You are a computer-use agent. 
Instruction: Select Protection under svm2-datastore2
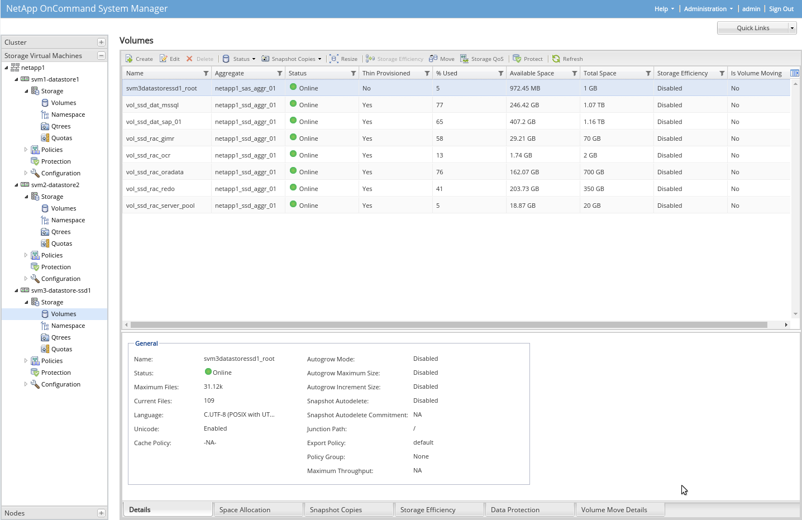pyautogui.click(x=56, y=267)
